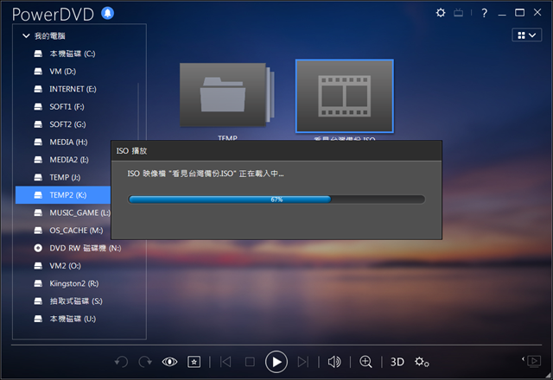
Task: Select MEDIA (H:) drive
Action: pyautogui.click(x=68, y=142)
